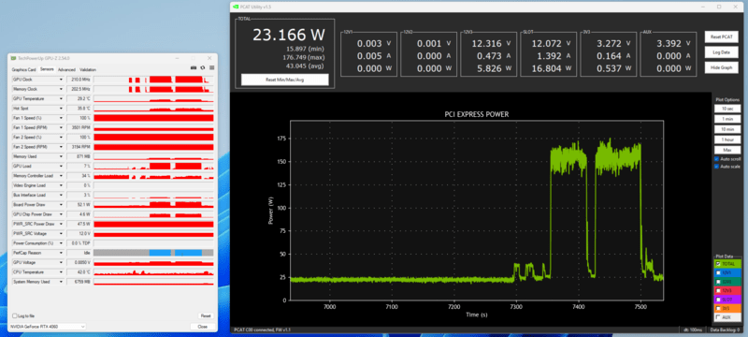Expand the Board Power Draw dropdown
The width and height of the screenshot is (748, 337).
click(x=61, y=205)
